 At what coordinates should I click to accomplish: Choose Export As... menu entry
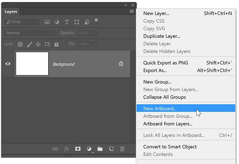[x=186, y=70]
